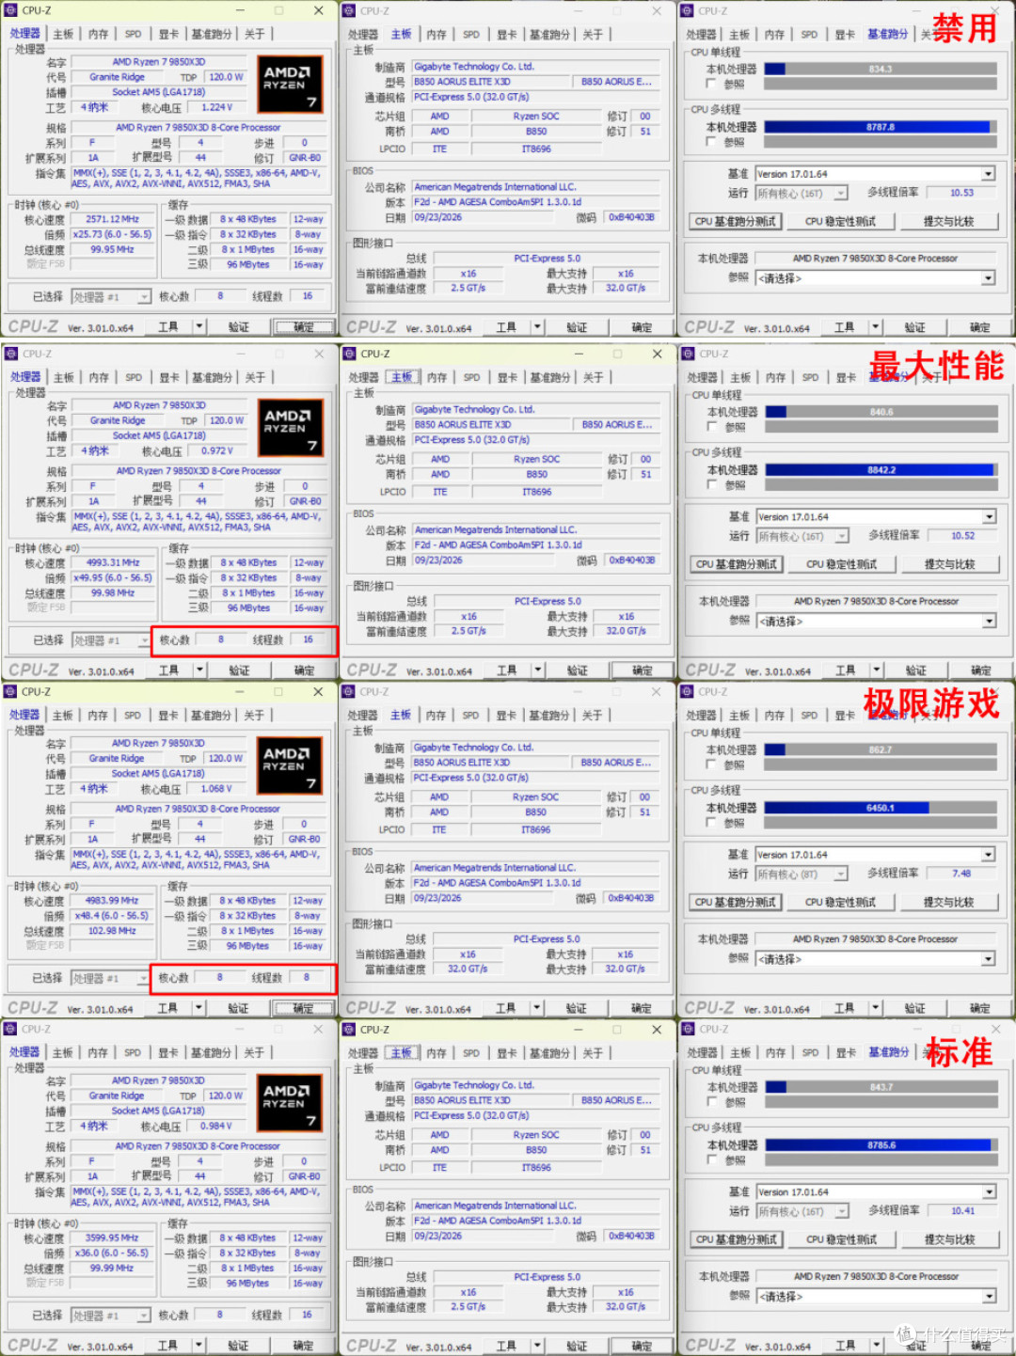
Task: Click core speed value 3599.95 MHz
Action: click(x=112, y=1238)
